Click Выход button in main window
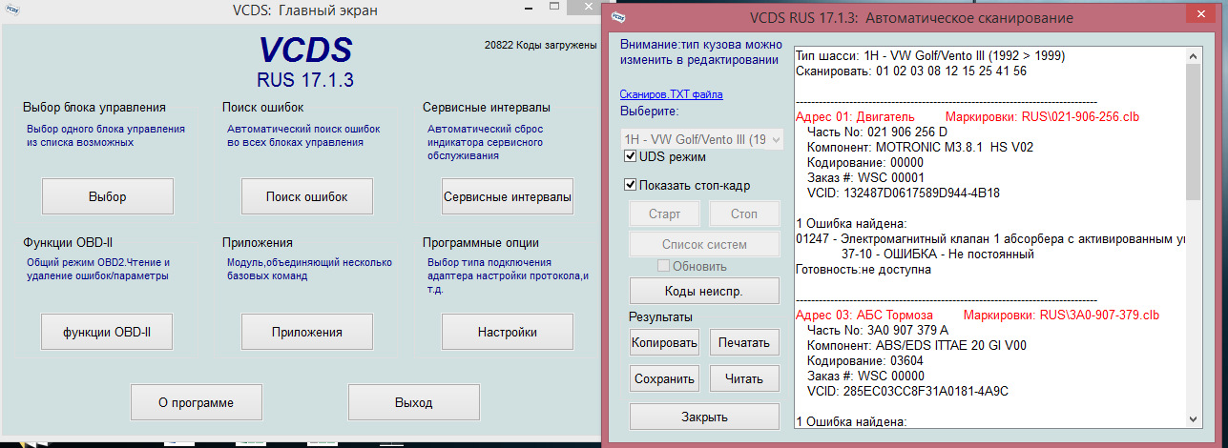The width and height of the screenshot is (1228, 448). [x=413, y=402]
